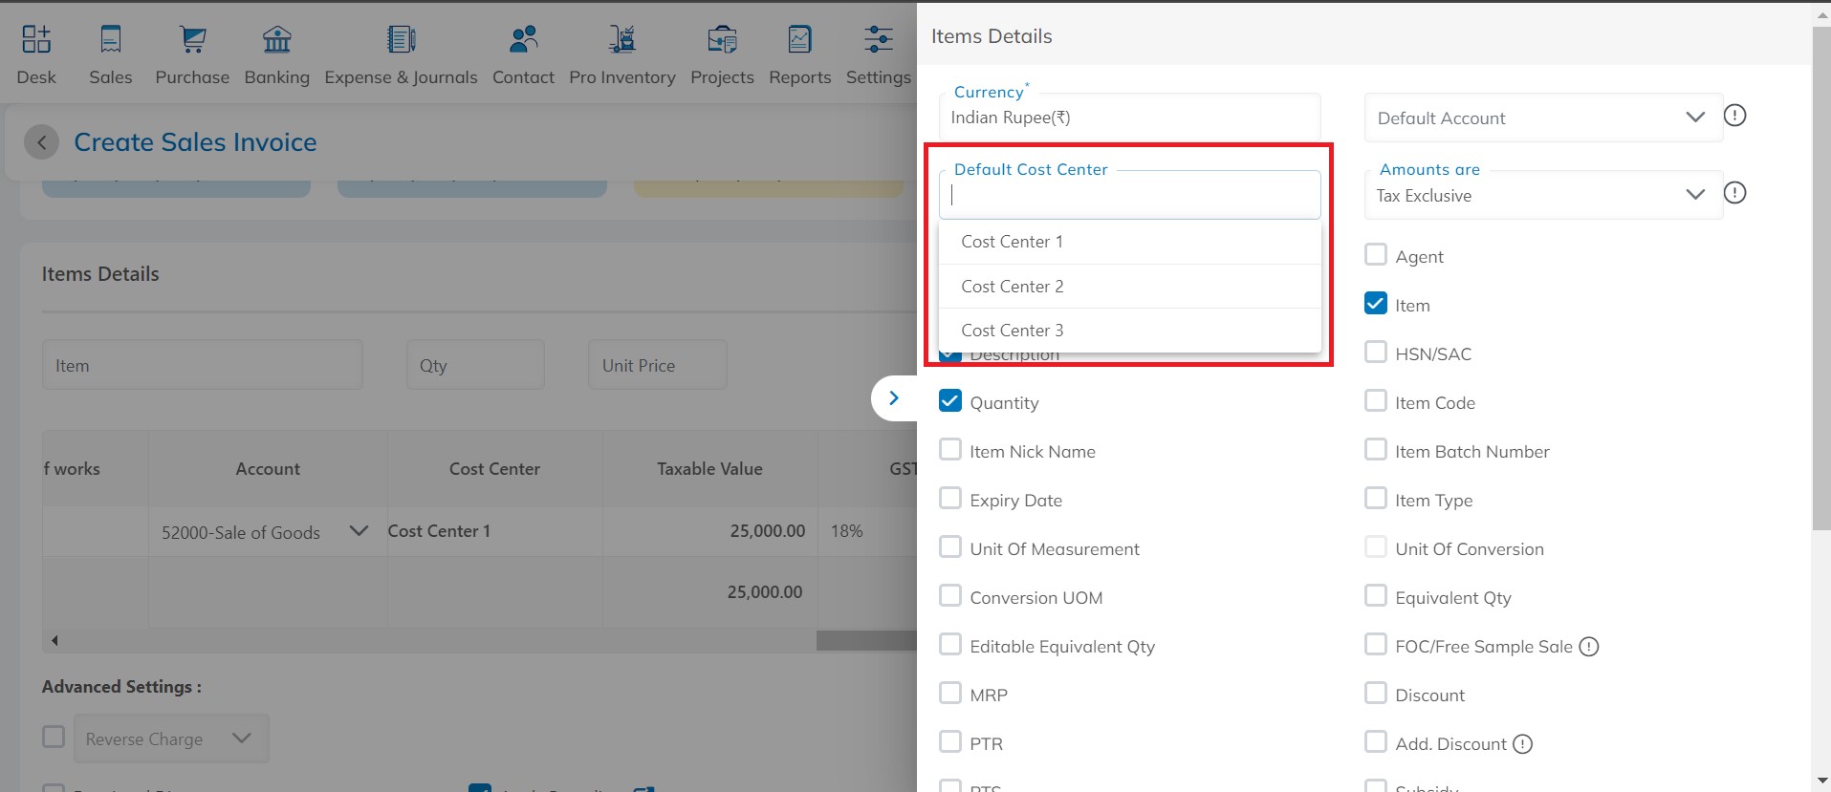Go back from Create Sales Invoice
The width and height of the screenshot is (1831, 792).
pos(41,142)
